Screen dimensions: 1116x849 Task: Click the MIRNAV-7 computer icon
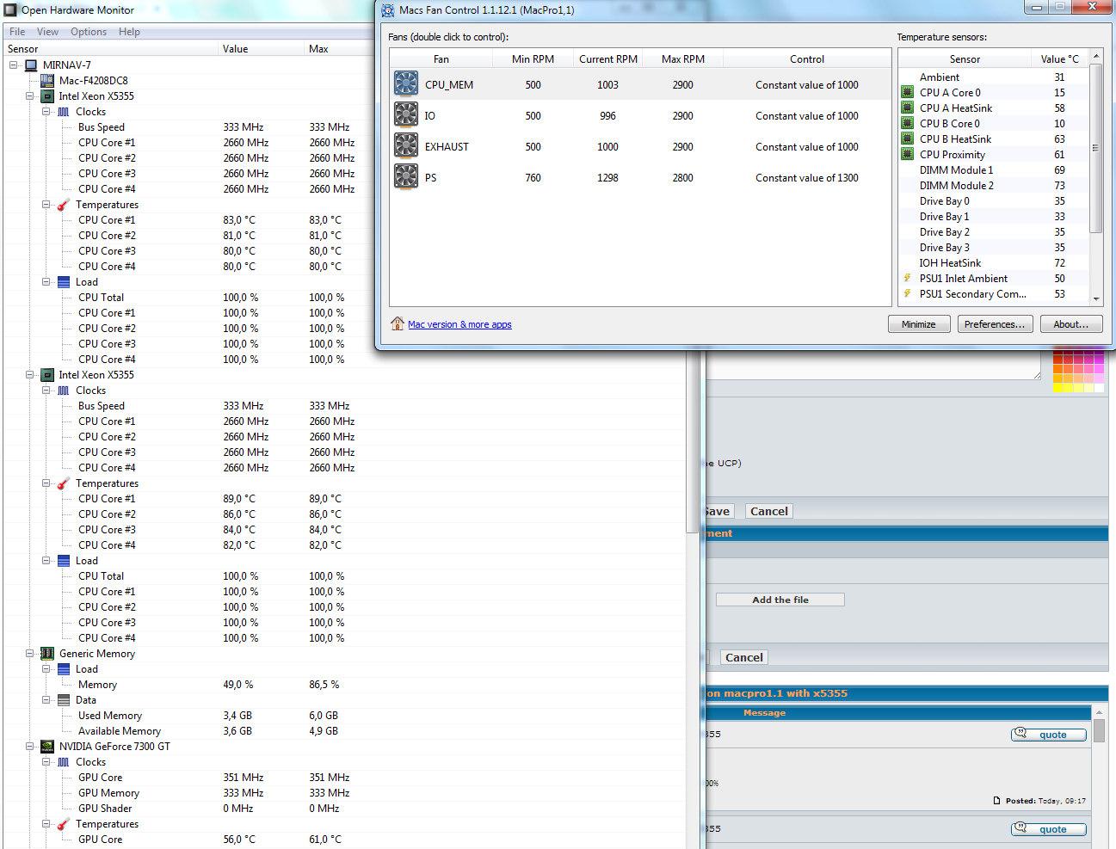point(31,65)
